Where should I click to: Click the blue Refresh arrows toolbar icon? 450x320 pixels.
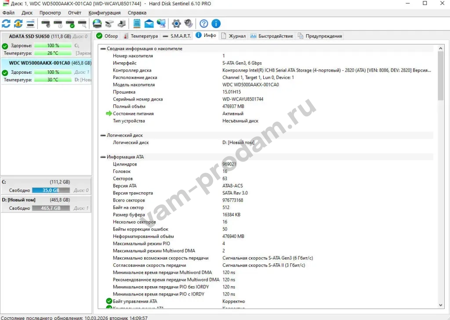6,24
